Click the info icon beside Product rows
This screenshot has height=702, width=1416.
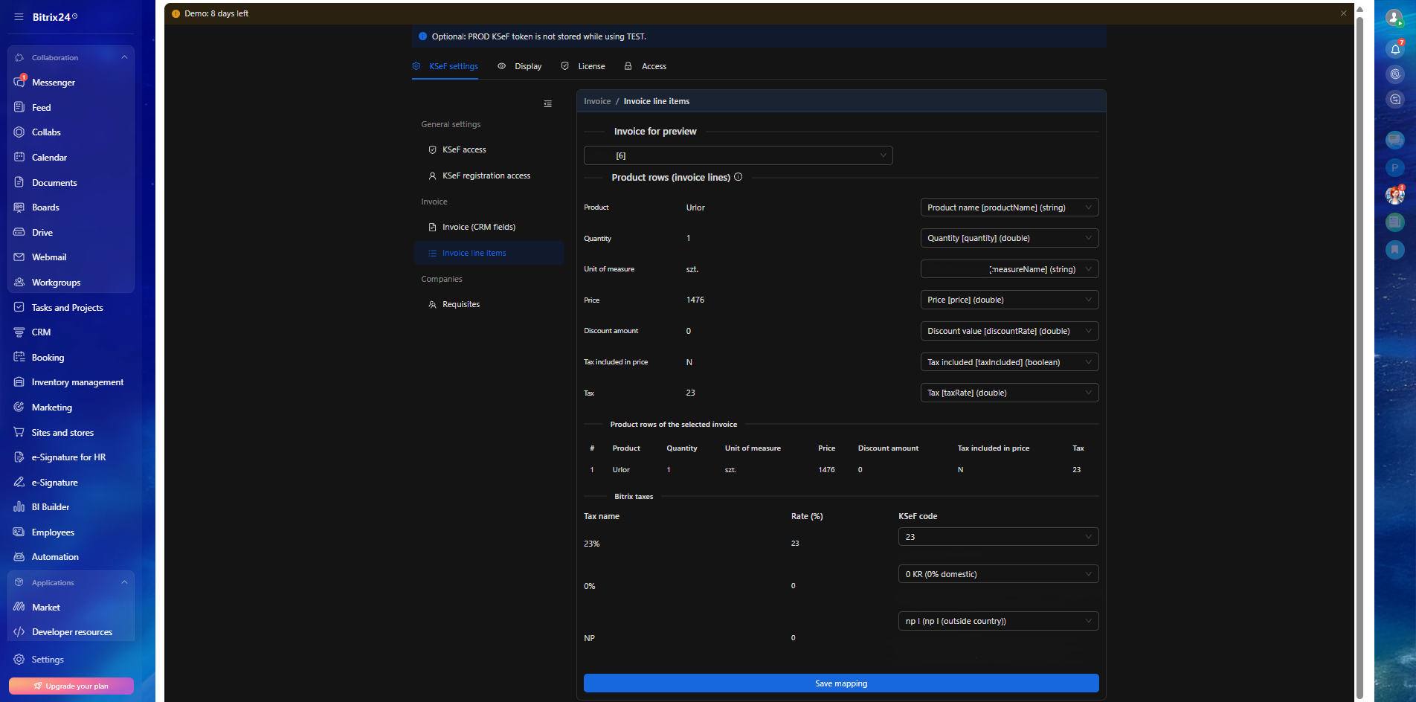tap(738, 177)
